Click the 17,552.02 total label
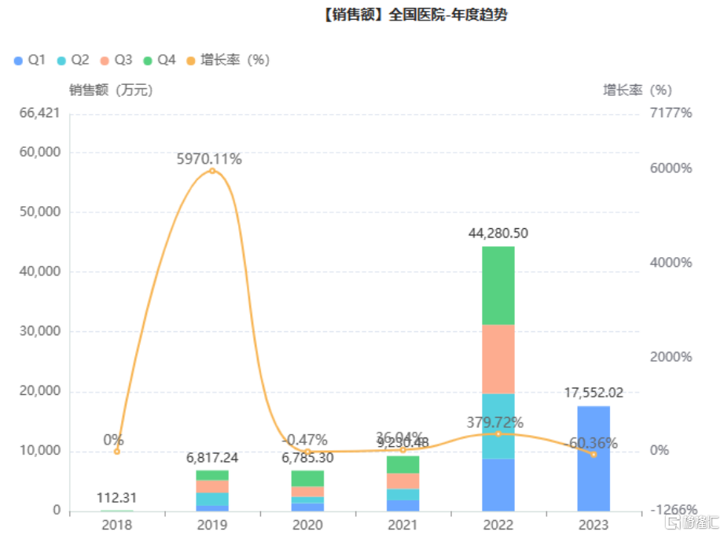 coord(594,393)
